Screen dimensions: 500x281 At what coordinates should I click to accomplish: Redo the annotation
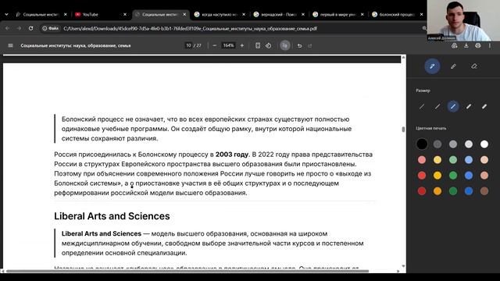(310, 45)
